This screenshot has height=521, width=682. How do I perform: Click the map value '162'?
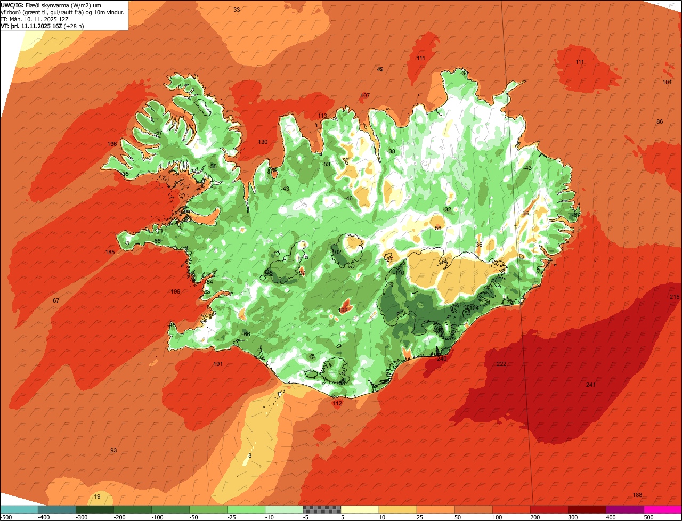coord(343,310)
